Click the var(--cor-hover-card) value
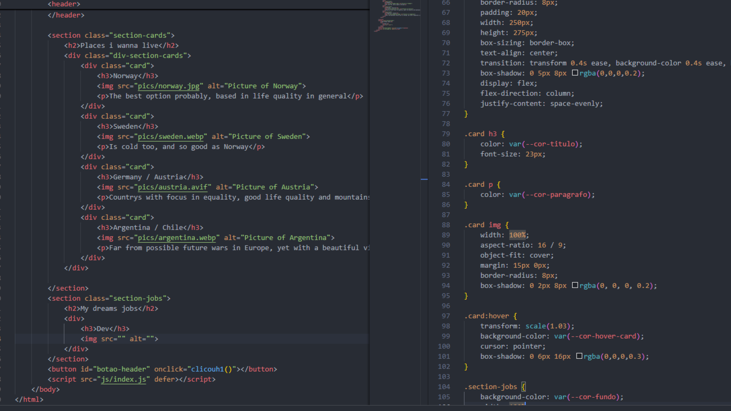731x411 pixels. tap(597, 336)
